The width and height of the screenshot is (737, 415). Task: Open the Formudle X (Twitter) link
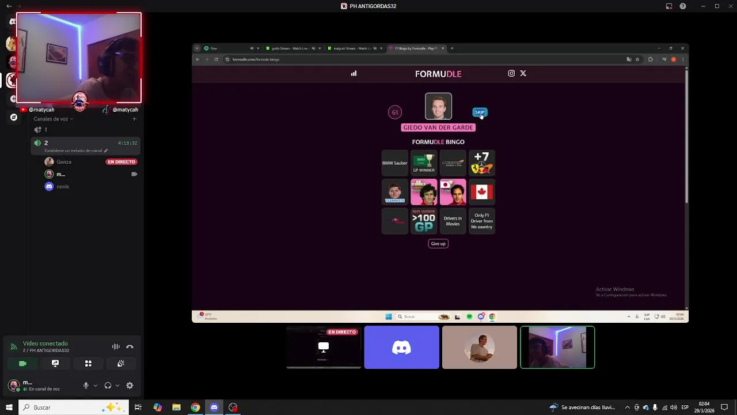click(x=523, y=73)
